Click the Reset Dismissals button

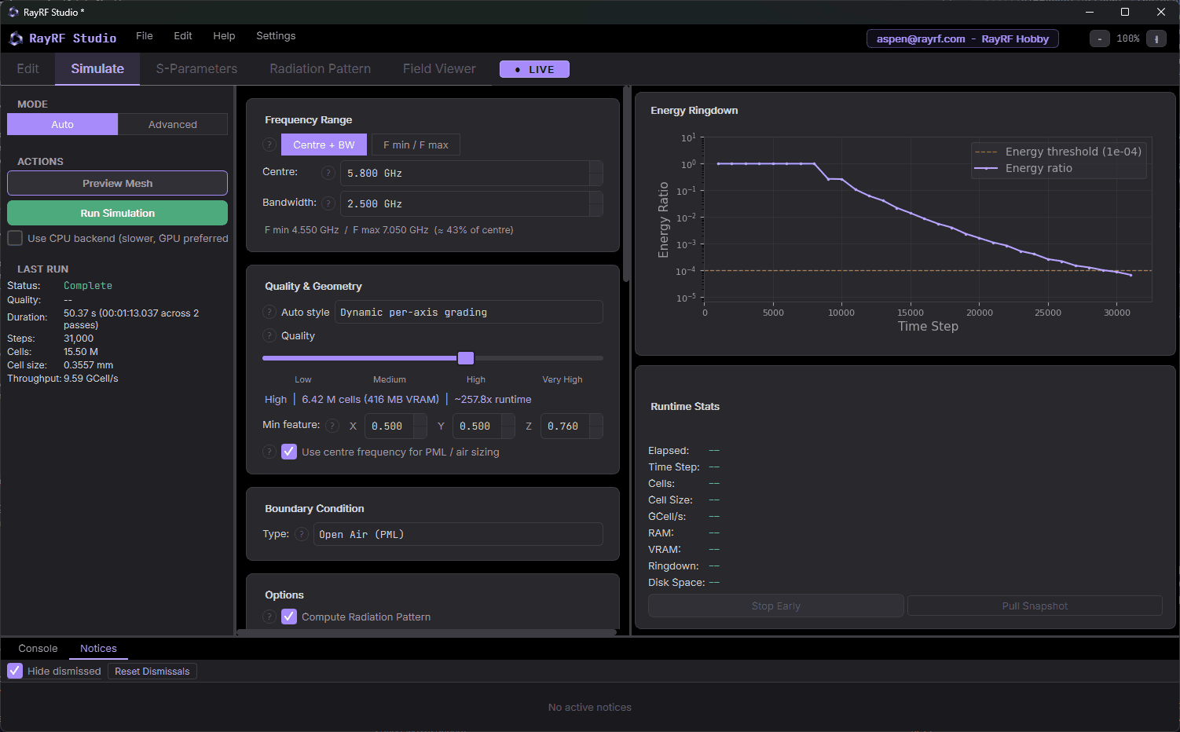[152, 672]
